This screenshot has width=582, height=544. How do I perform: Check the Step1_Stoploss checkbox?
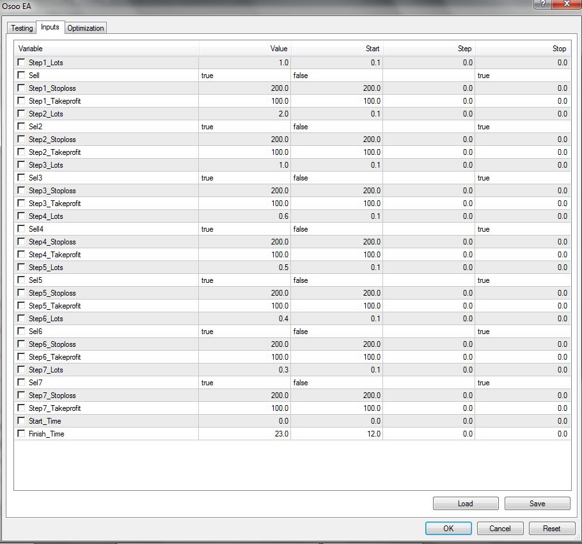tap(22, 88)
